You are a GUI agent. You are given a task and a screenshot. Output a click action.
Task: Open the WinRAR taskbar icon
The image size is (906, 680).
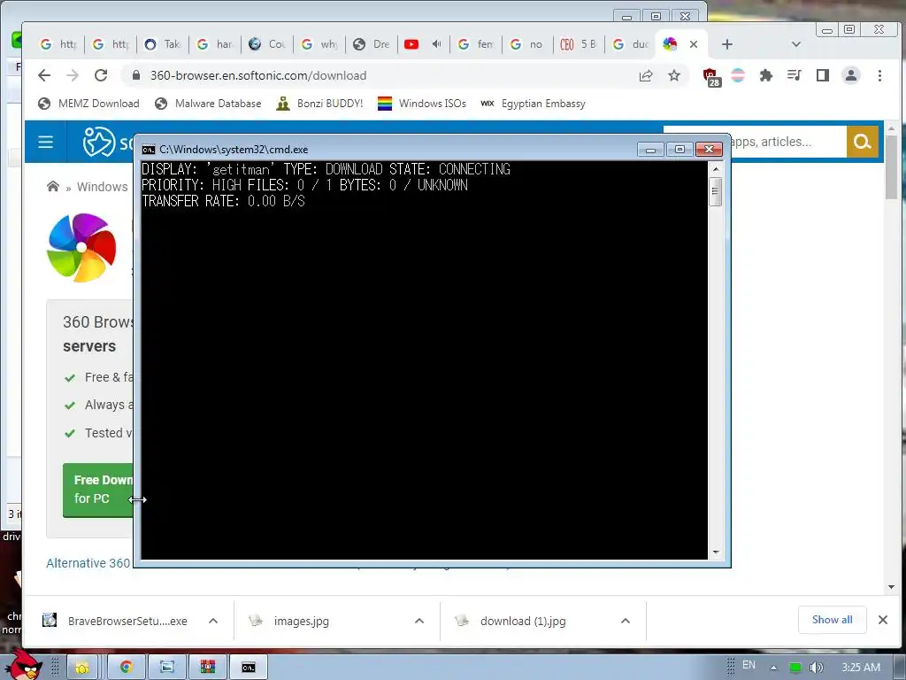(x=207, y=668)
